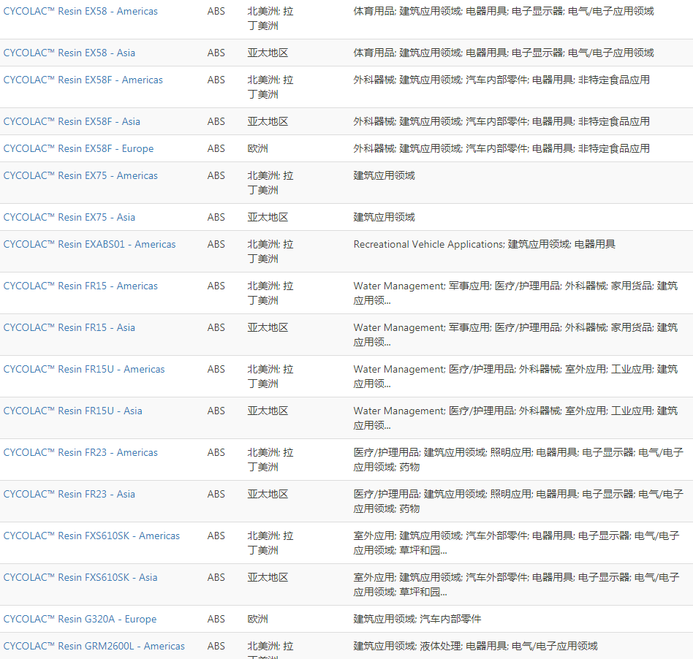693x659 pixels.
Task: Click applications text in FXS610SK - Americas row
Action: pyautogui.click(x=516, y=544)
